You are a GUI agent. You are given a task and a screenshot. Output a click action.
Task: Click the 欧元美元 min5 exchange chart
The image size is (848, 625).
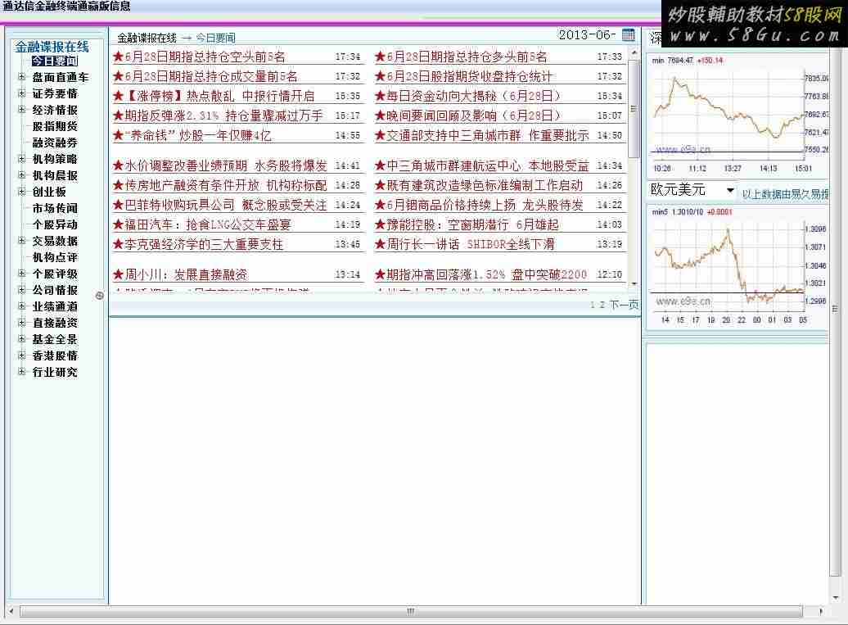pyautogui.click(x=737, y=266)
